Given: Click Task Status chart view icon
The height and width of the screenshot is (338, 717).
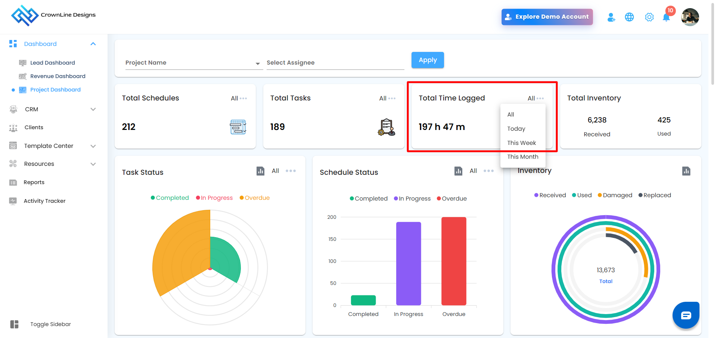Looking at the screenshot, I should click(260, 171).
